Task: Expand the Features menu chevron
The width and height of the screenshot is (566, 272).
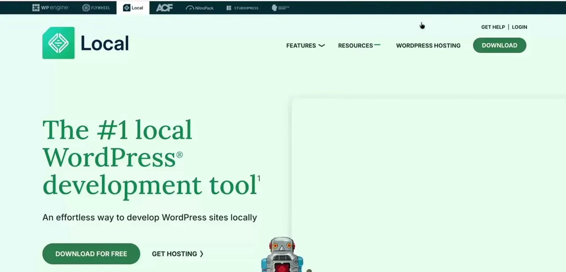Action: (x=321, y=45)
